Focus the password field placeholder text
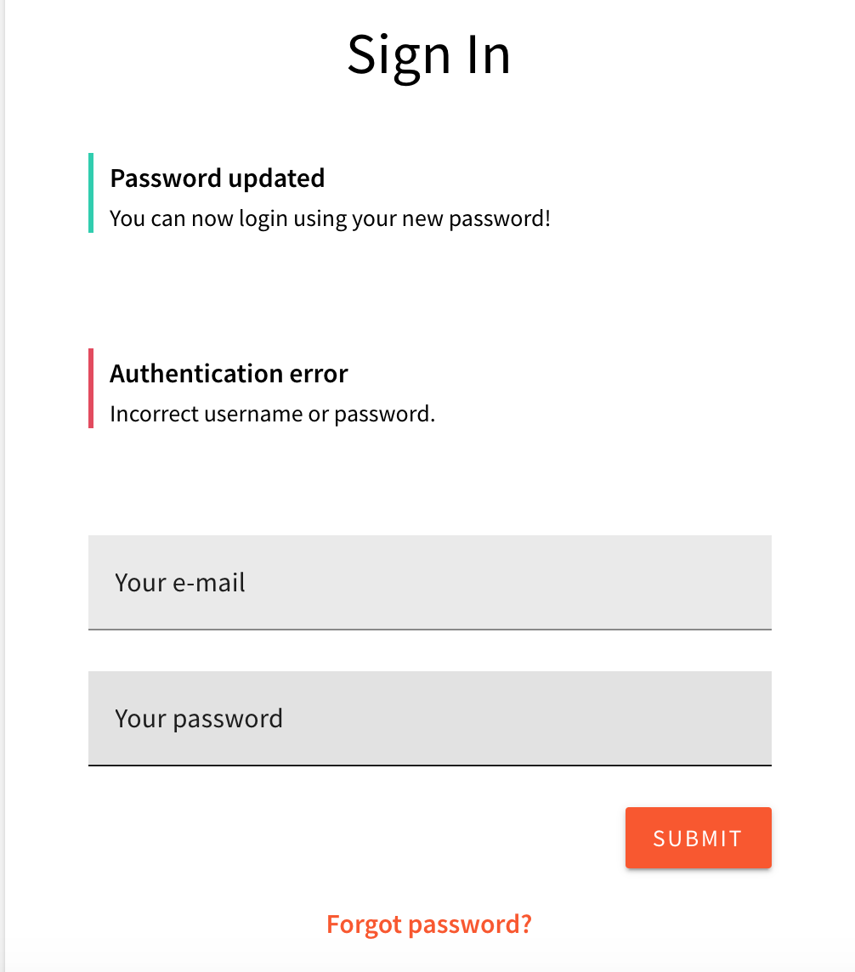 pos(198,718)
